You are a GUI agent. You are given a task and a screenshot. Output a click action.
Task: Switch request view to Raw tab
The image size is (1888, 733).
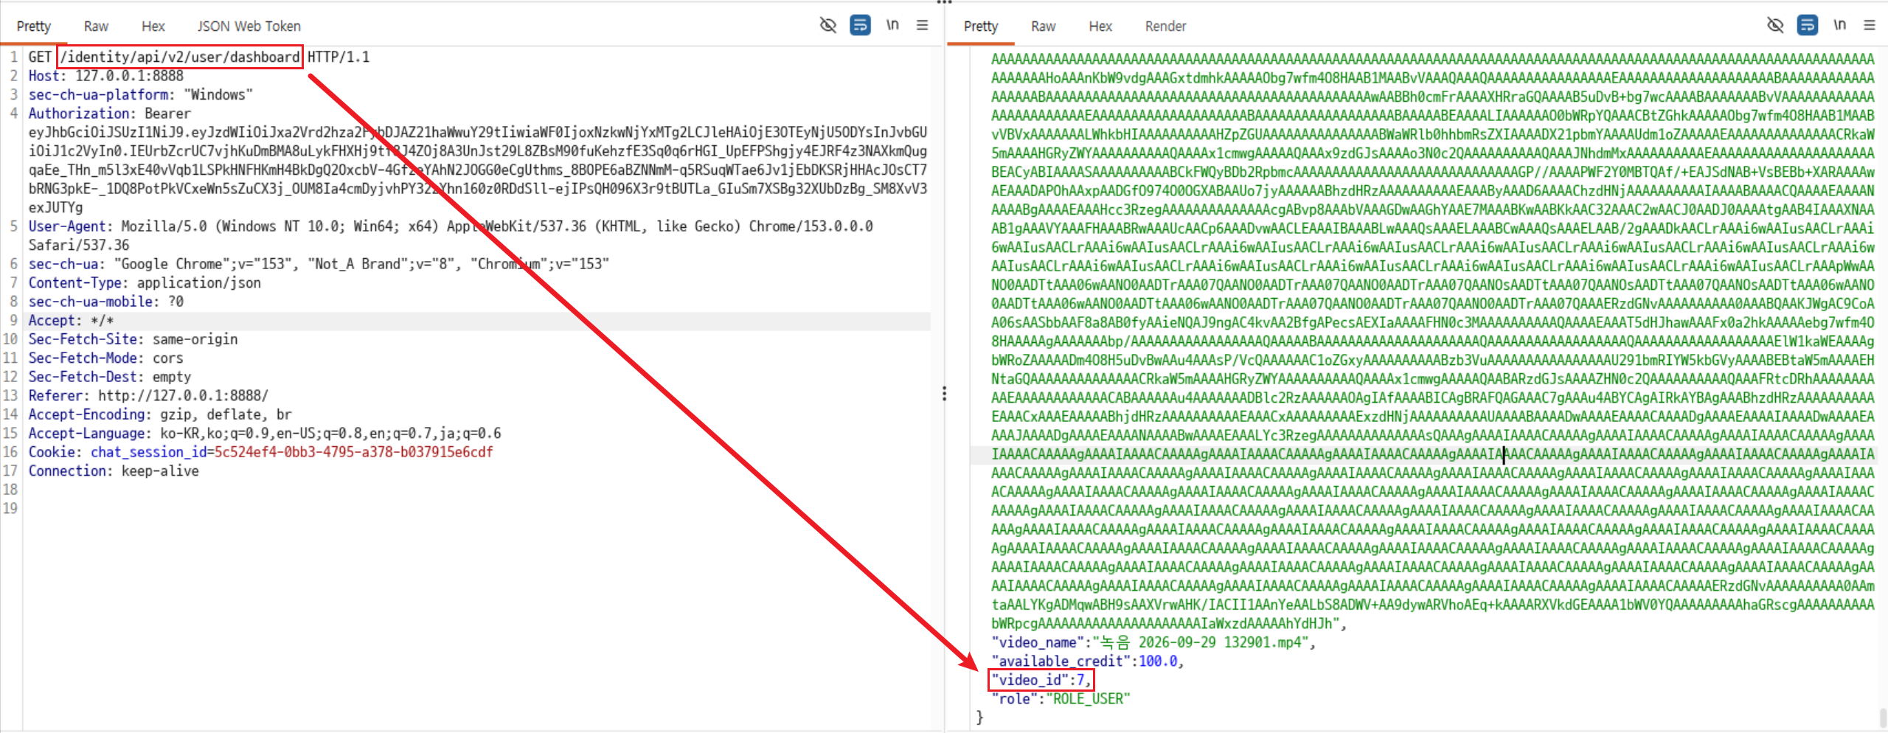point(96,27)
